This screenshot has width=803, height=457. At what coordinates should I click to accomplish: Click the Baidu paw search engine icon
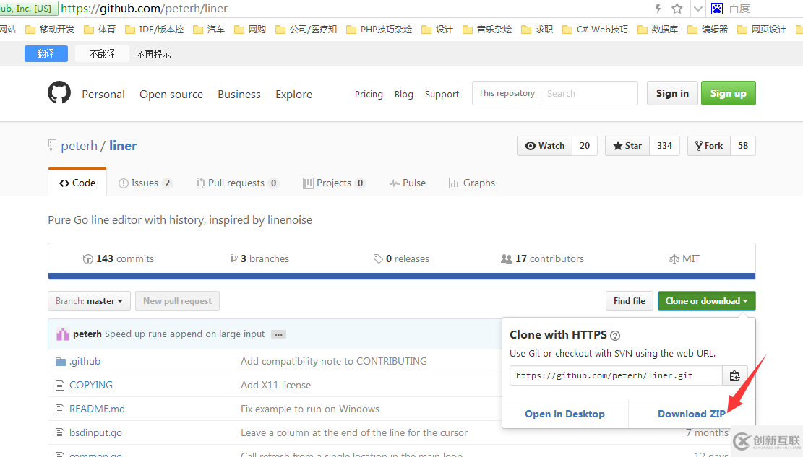(x=717, y=9)
